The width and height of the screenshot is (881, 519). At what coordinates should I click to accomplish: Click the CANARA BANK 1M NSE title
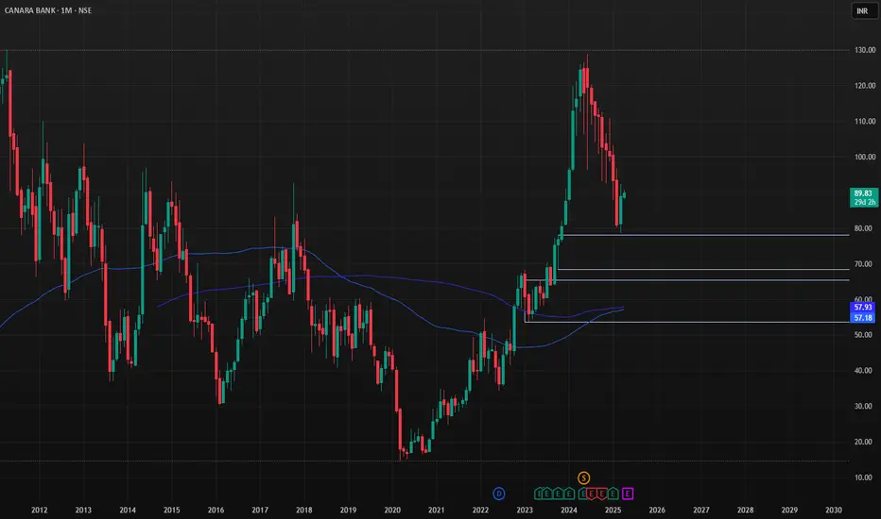pyautogui.click(x=48, y=10)
